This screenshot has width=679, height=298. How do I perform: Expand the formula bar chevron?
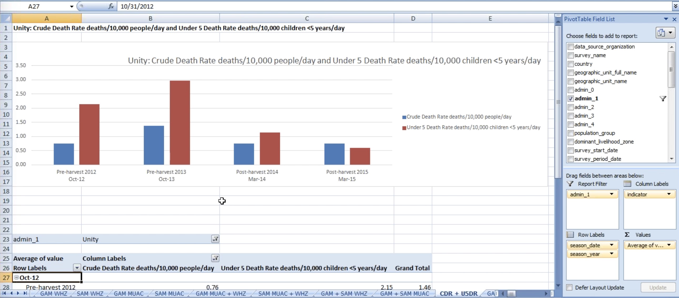pyautogui.click(x=675, y=6)
